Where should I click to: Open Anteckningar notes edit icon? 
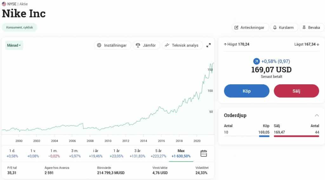(x=236, y=28)
